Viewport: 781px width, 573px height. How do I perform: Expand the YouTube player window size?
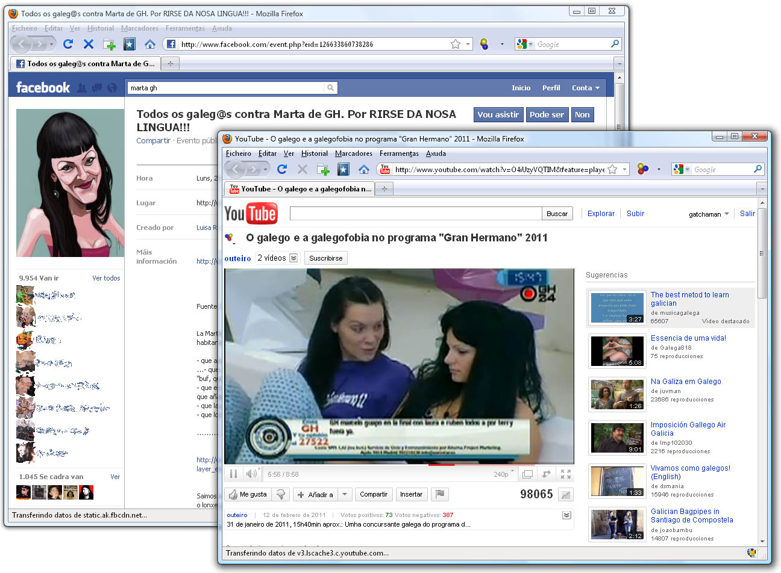527,474
